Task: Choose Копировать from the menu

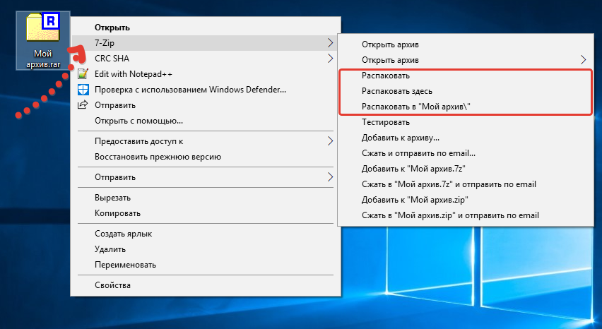Action: coord(206,213)
